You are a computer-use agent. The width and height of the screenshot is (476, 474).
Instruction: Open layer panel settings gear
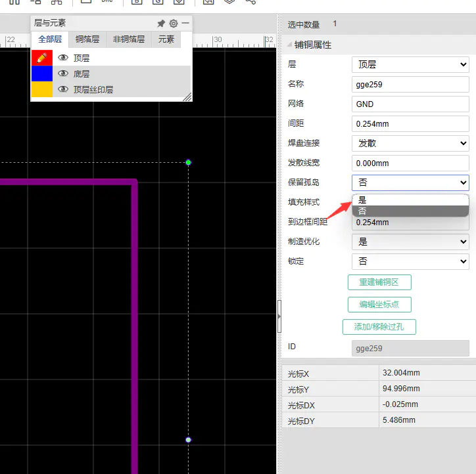174,23
